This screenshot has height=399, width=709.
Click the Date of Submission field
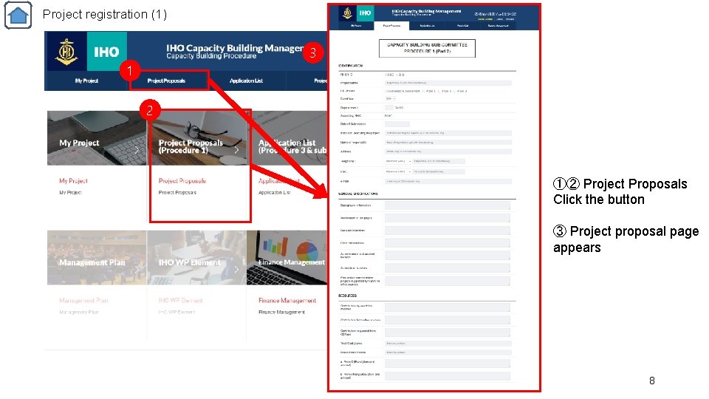point(397,124)
